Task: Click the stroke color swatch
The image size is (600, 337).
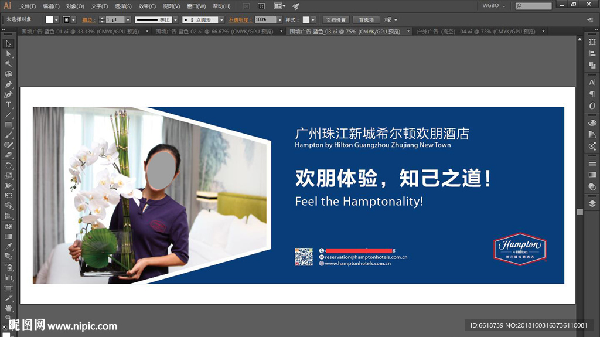Action: tap(67, 20)
